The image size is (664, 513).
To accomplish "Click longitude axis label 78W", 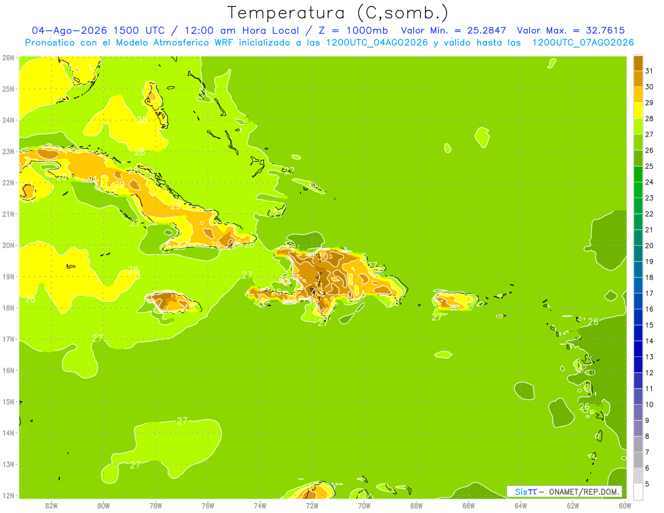I will coord(155,505).
